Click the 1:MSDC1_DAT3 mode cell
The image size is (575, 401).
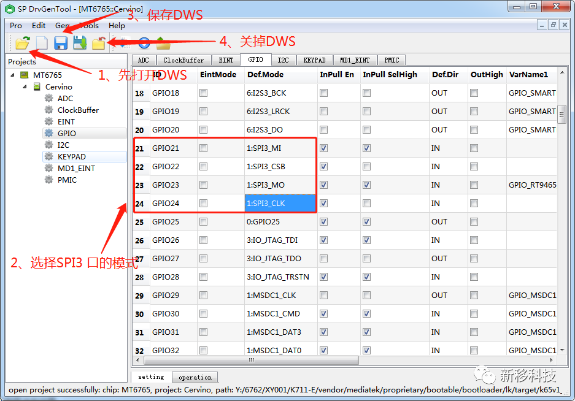(x=281, y=332)
